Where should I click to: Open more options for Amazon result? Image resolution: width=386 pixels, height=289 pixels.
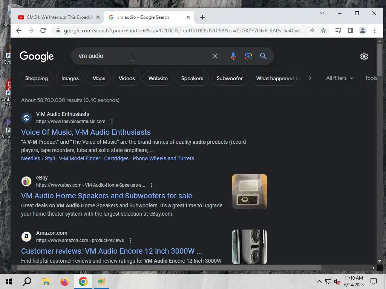click(130, 240)
